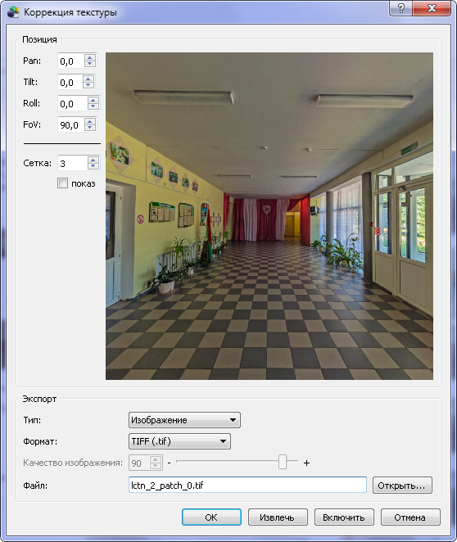Click the Файл name input field
This screenshot has height=542, width=457.
tap(247, 485)
